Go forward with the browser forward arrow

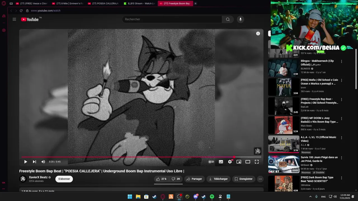point(16,11)
